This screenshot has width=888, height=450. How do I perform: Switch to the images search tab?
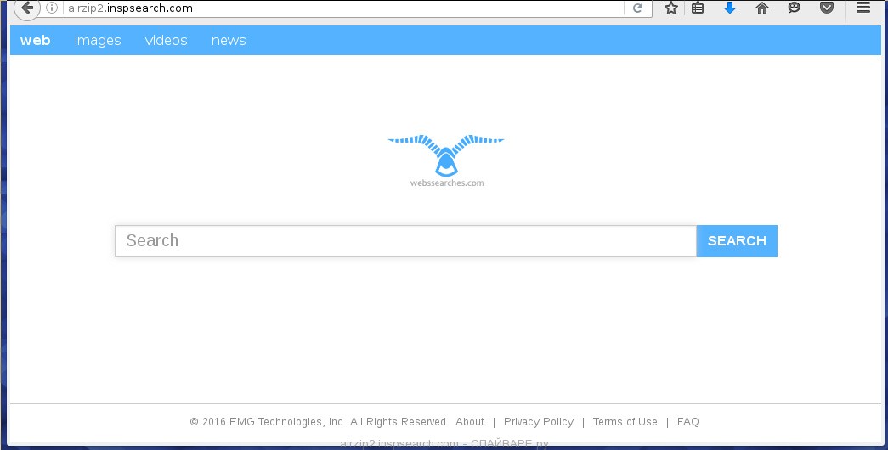pyautogui.click(x=98, y=40)
